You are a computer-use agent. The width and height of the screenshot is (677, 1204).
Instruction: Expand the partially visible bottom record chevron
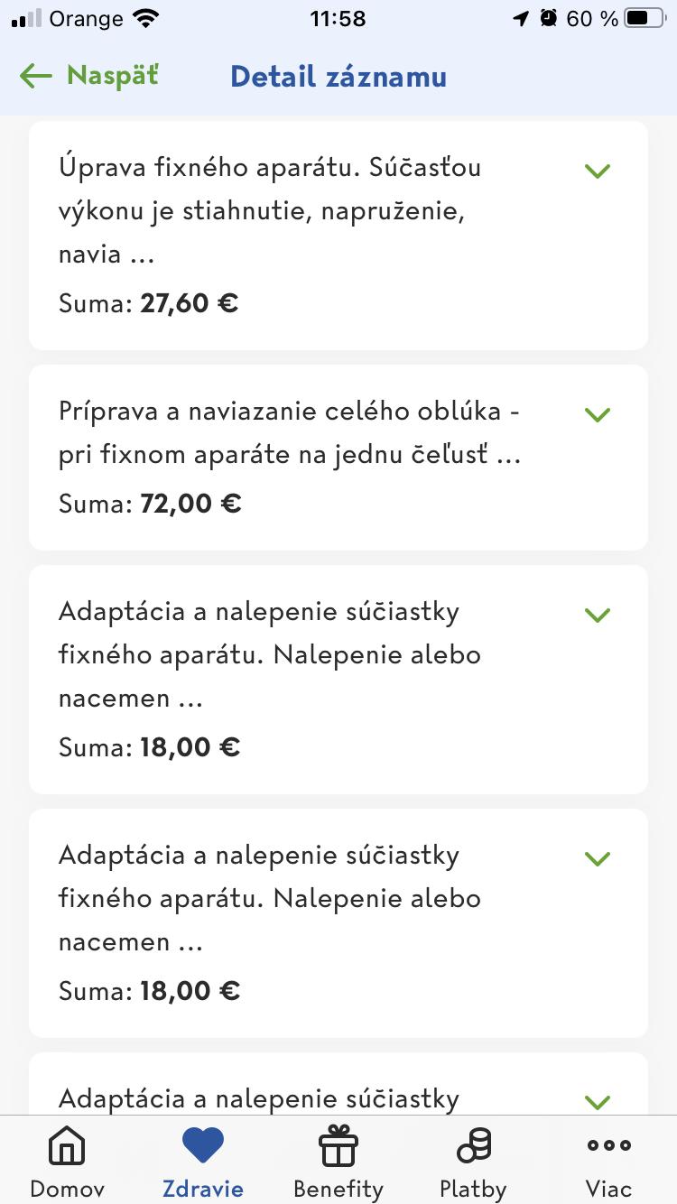click(598, 1101)
